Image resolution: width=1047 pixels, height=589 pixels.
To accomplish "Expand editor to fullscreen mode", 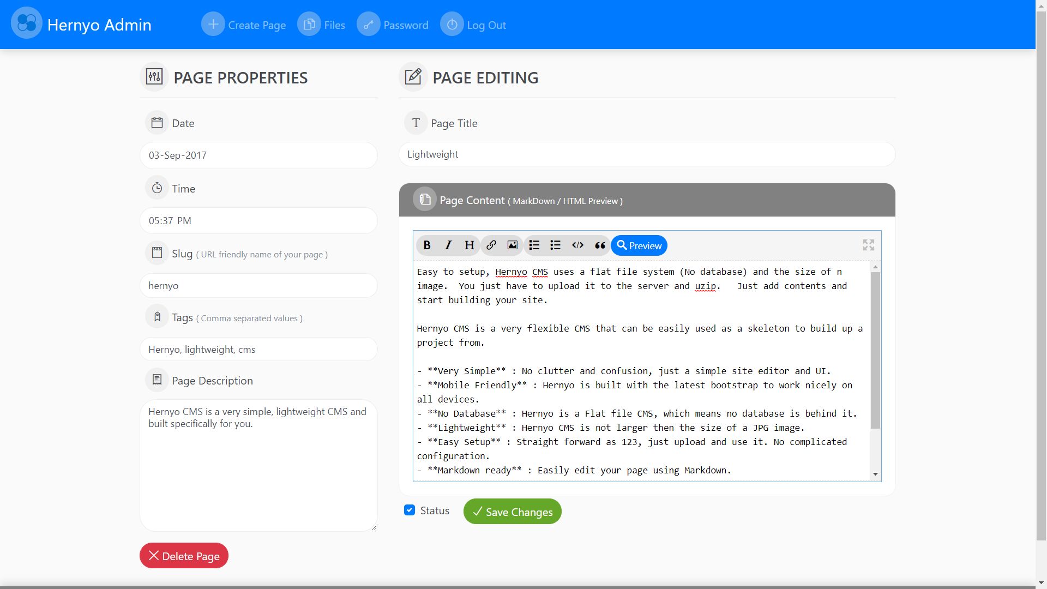I will pos(868,245).
